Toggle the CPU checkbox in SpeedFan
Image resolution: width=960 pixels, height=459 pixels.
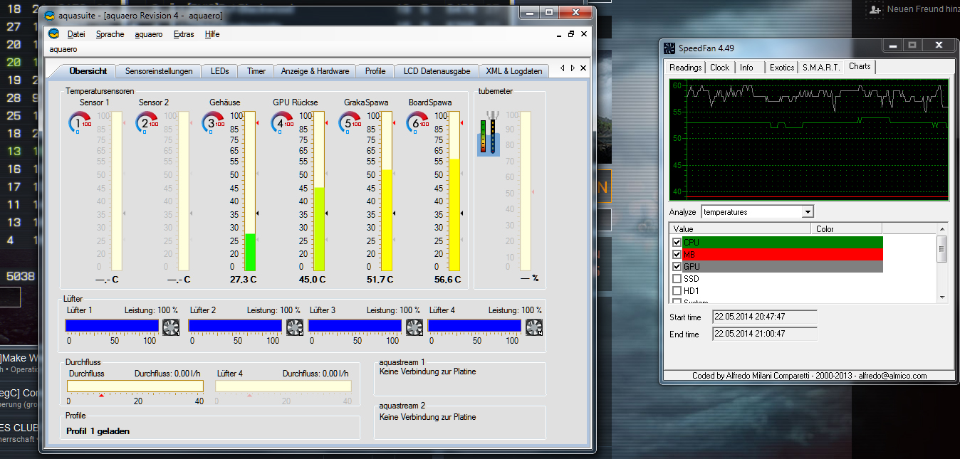pyautogui.click(x=677, y=243)
